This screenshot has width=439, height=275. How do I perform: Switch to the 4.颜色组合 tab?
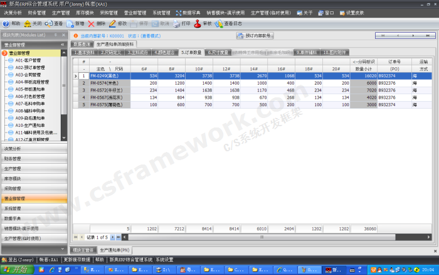click(x=165, y=53)
